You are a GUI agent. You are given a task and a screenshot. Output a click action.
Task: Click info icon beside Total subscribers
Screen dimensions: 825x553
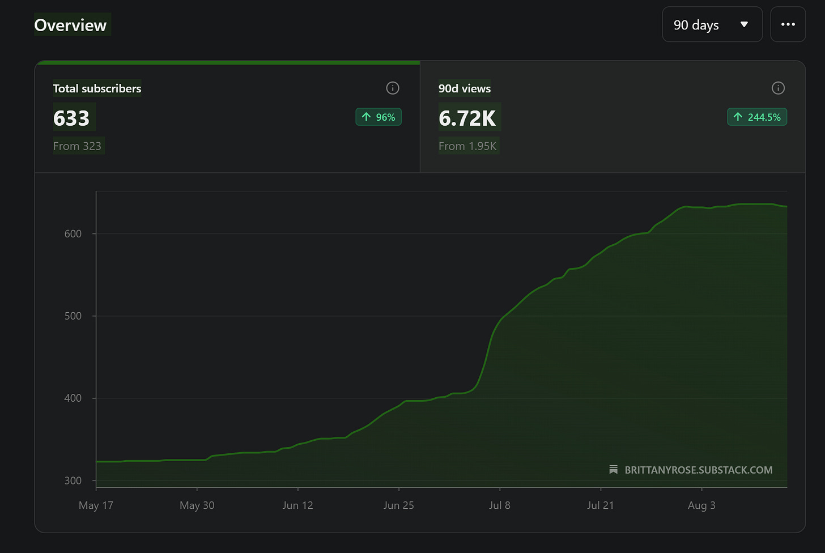393,88
